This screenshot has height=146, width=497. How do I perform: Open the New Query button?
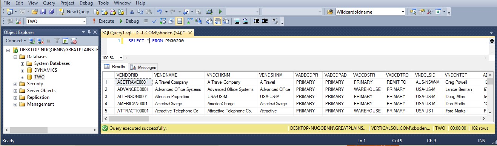[x=74, y=12]
